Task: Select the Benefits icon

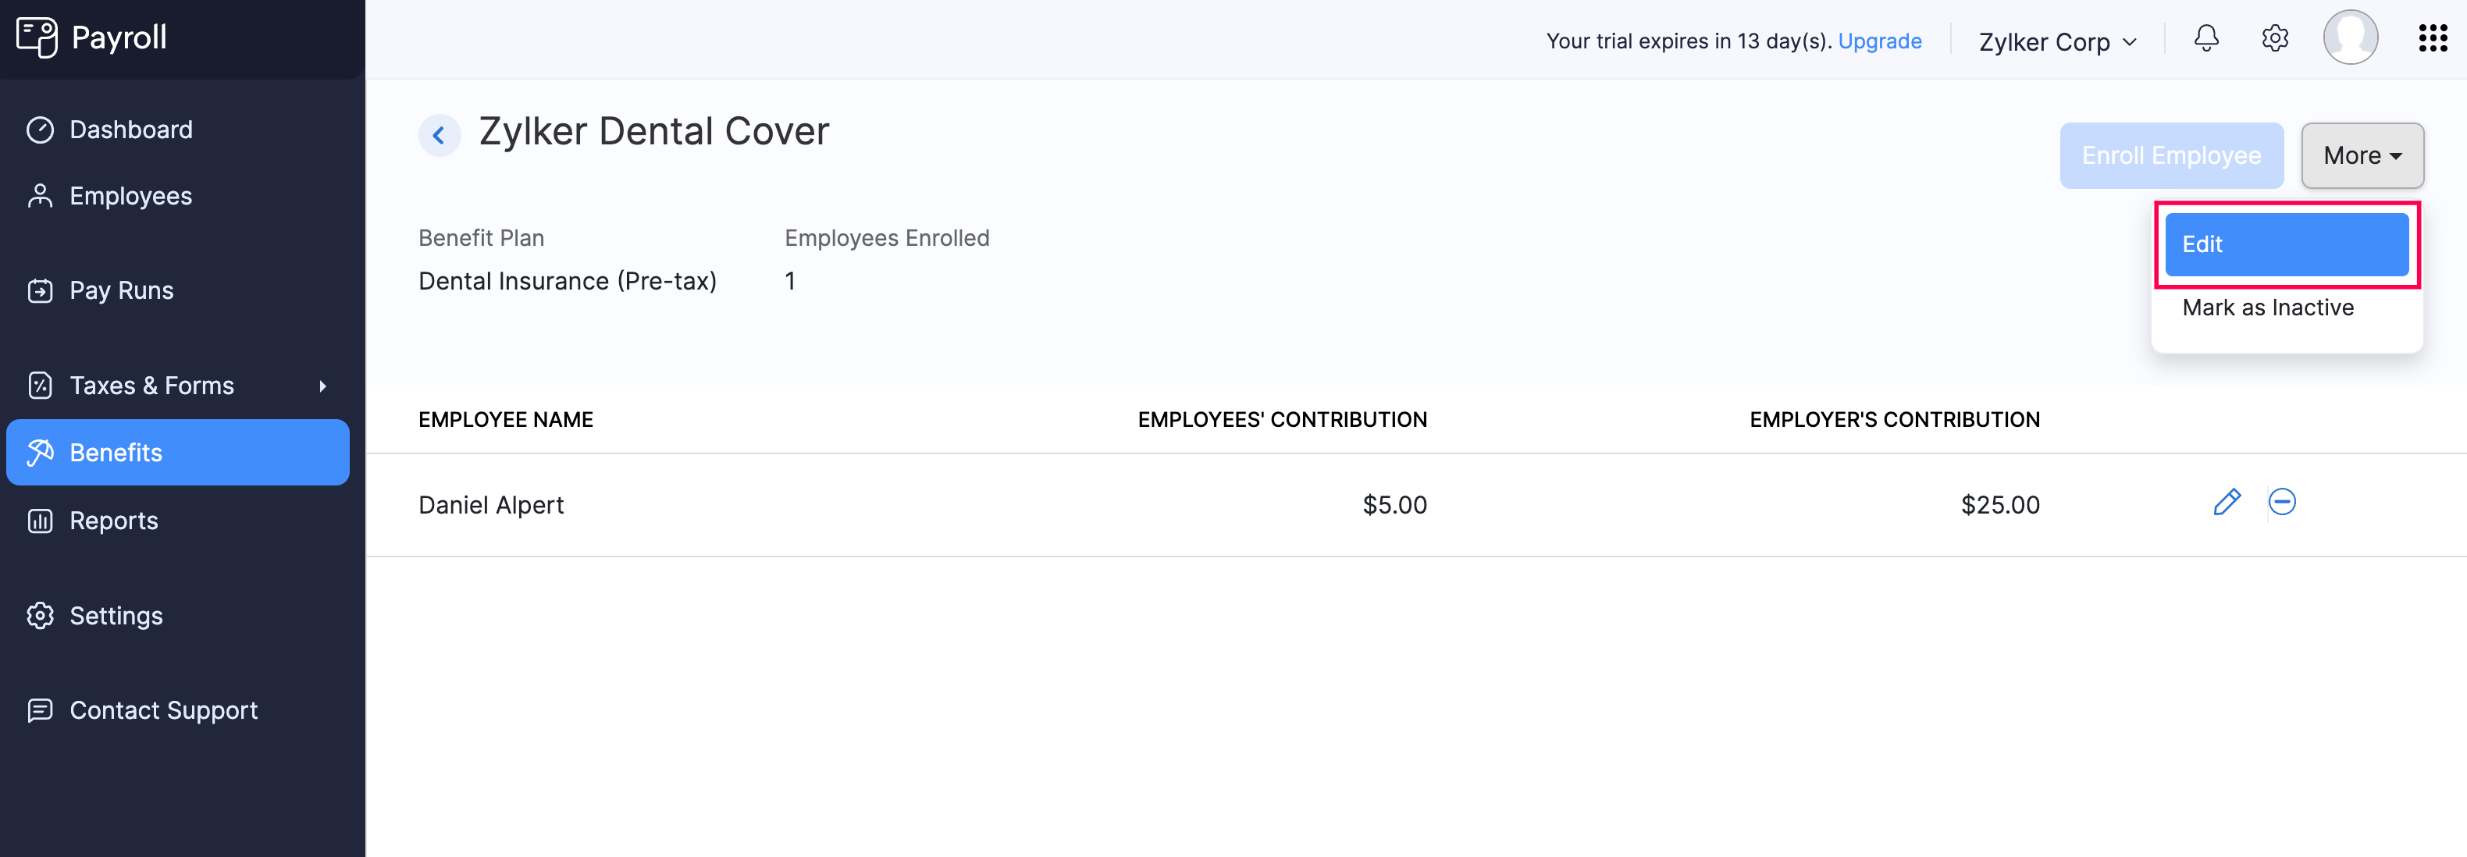Action: click(x=39, y=452)
